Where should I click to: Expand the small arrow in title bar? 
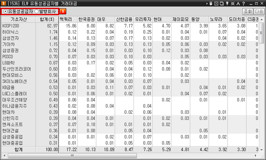207,3
